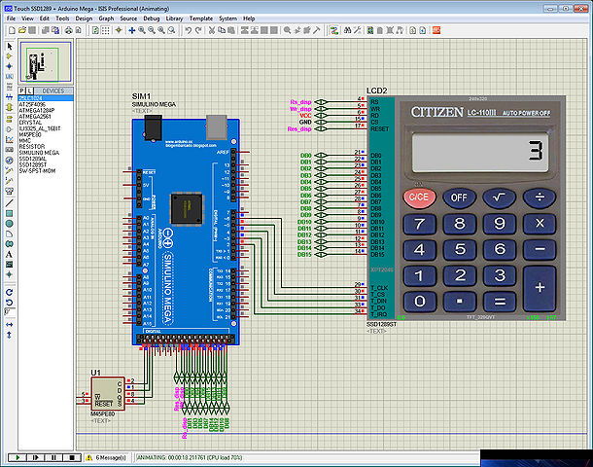
Task: Click the vertical flip (Y-mirror) icon
Action: [x=10, y=335]
